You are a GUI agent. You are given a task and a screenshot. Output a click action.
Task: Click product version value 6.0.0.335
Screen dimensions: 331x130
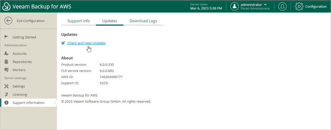tap(107, 64)
